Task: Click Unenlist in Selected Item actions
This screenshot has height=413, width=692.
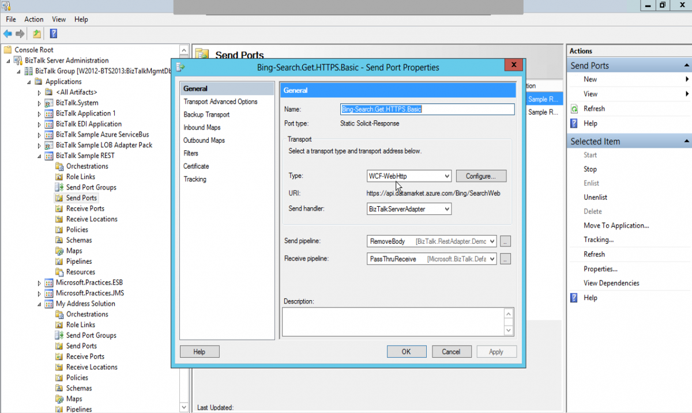Action: coord(595,197)
